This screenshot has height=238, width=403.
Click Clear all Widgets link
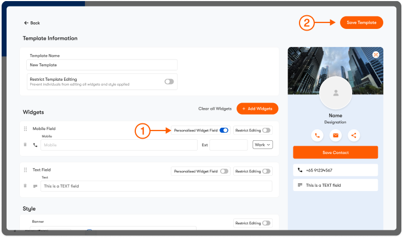point(215,109)
